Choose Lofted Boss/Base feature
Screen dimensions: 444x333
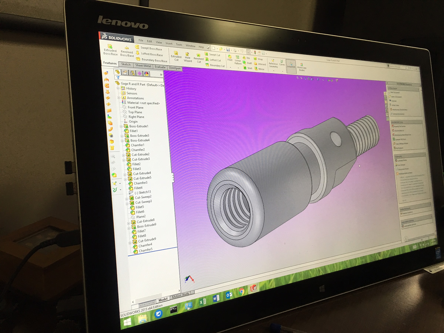pyautogui.click(x=149, y=54)
